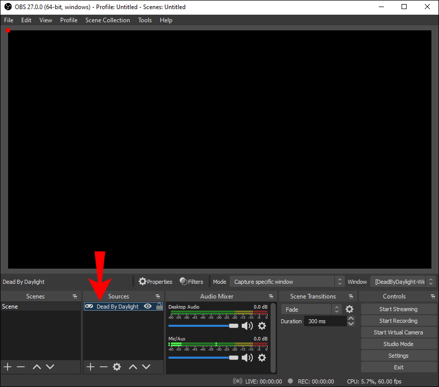The image size is (439, 387).
Task: Click Start Virtual Camera button
Action: (x=398, y=332)
